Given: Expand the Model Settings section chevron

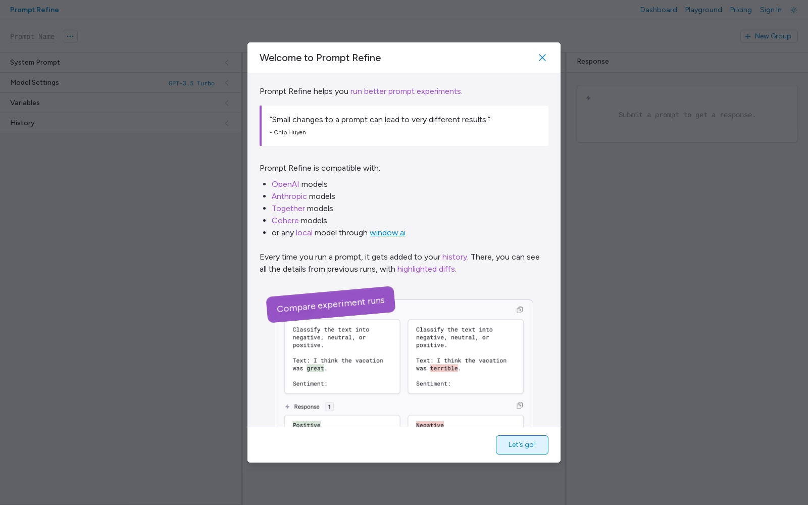Looking at the screenshot, I should (227, 83).
